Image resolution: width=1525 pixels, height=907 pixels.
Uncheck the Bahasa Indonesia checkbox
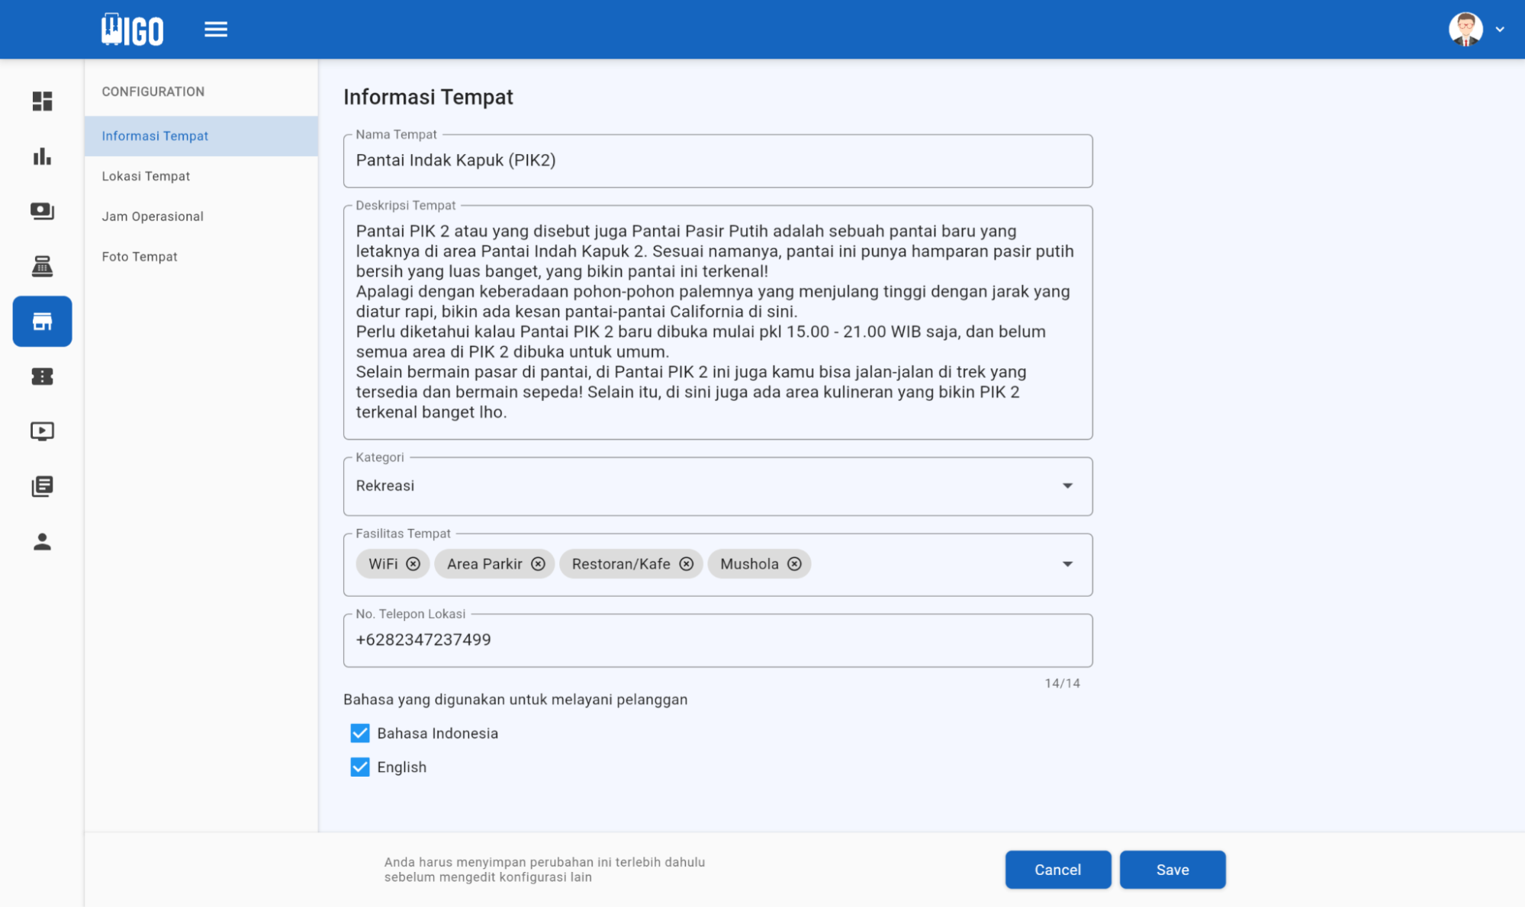pos(360,733)
